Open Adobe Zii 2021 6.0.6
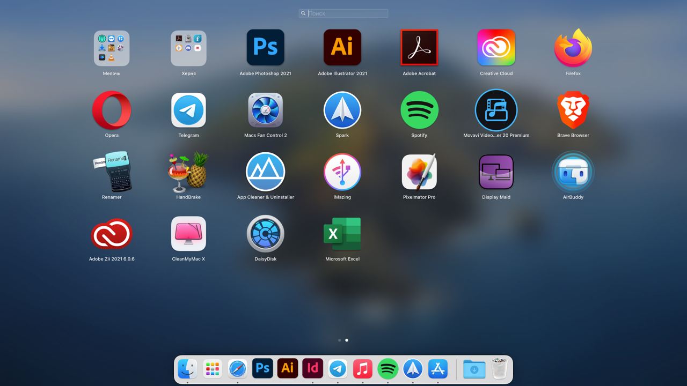The height and width of the screenshot is (386, 687). pyautogui.click(x=112, y=233)
